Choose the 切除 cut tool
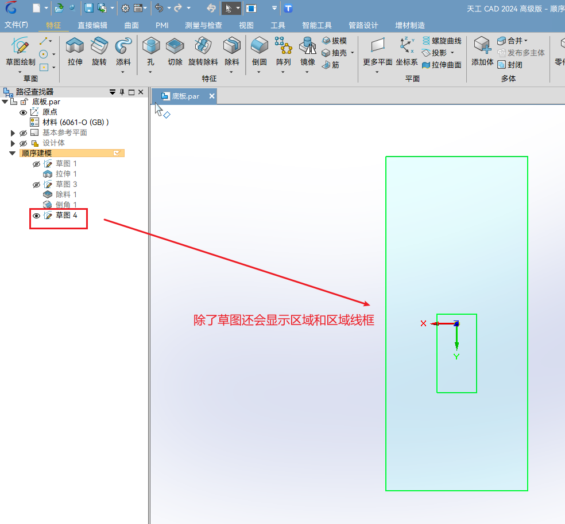This screenshot has width=565, height=524. click(x=175, y=52)
